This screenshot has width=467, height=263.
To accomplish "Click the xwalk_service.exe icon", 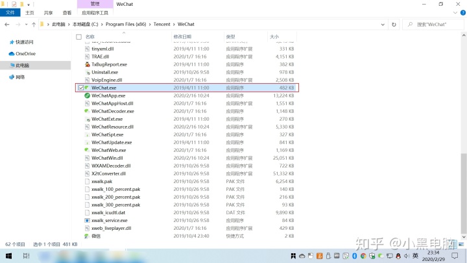I will 87,220.
